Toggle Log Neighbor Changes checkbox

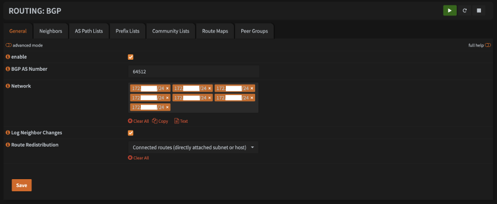tap(130, 133)
